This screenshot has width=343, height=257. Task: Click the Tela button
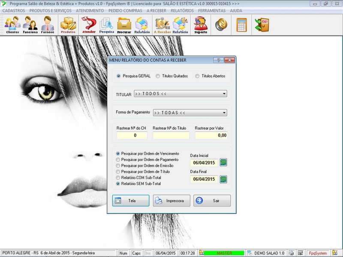[131, 200]
